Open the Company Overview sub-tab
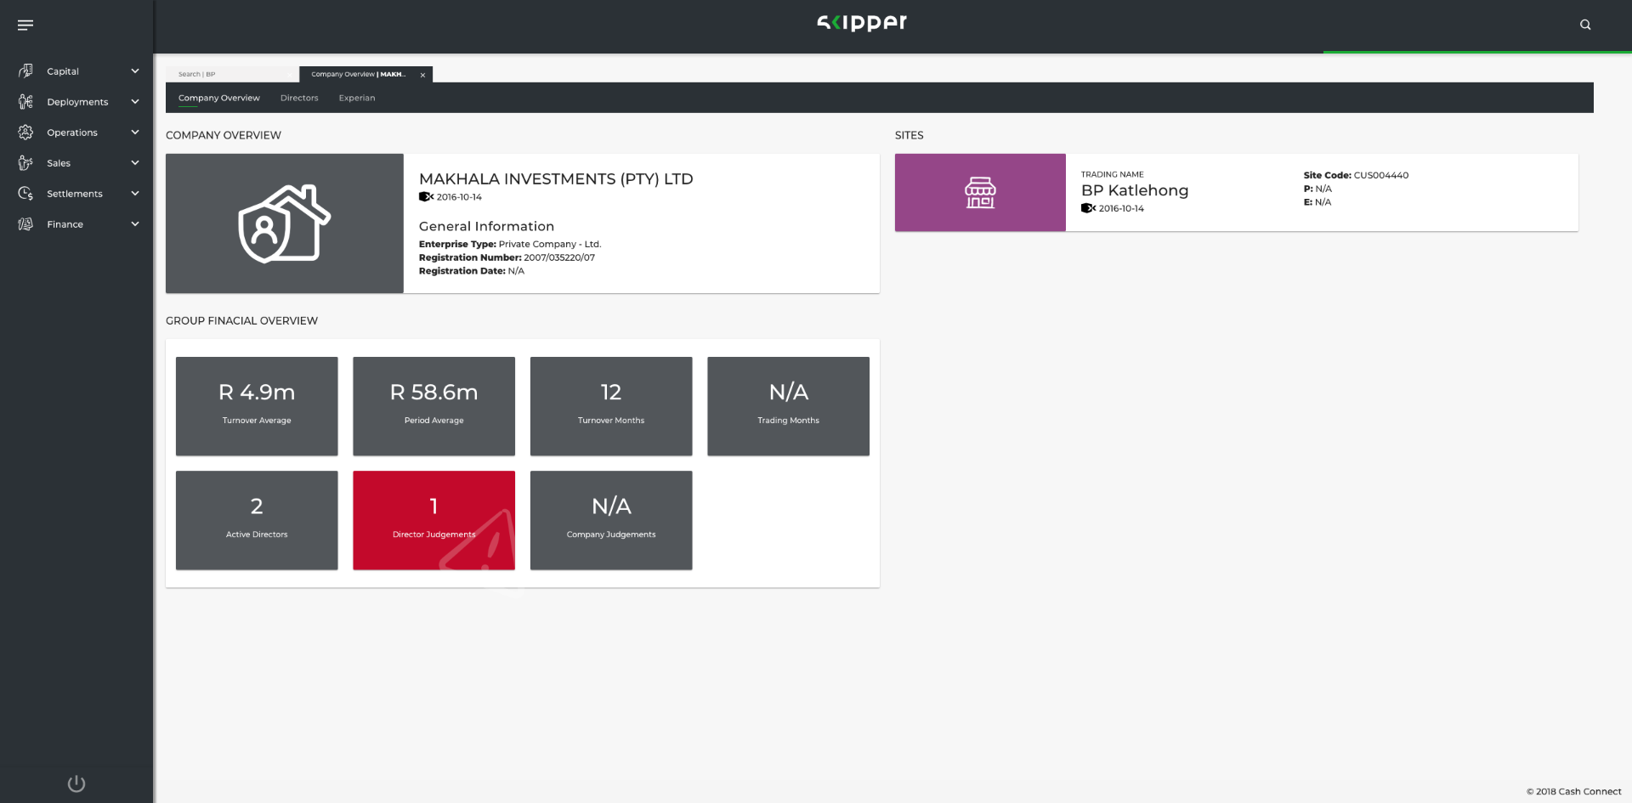The width and height of the screenshot is (1632, 803). [x=219, y=98]
